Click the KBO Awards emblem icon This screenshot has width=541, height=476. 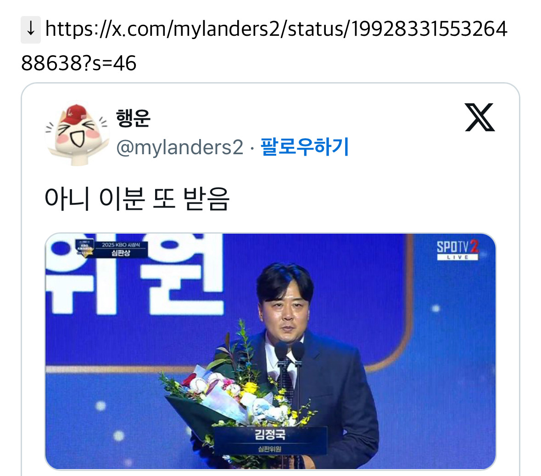point(84,248)
